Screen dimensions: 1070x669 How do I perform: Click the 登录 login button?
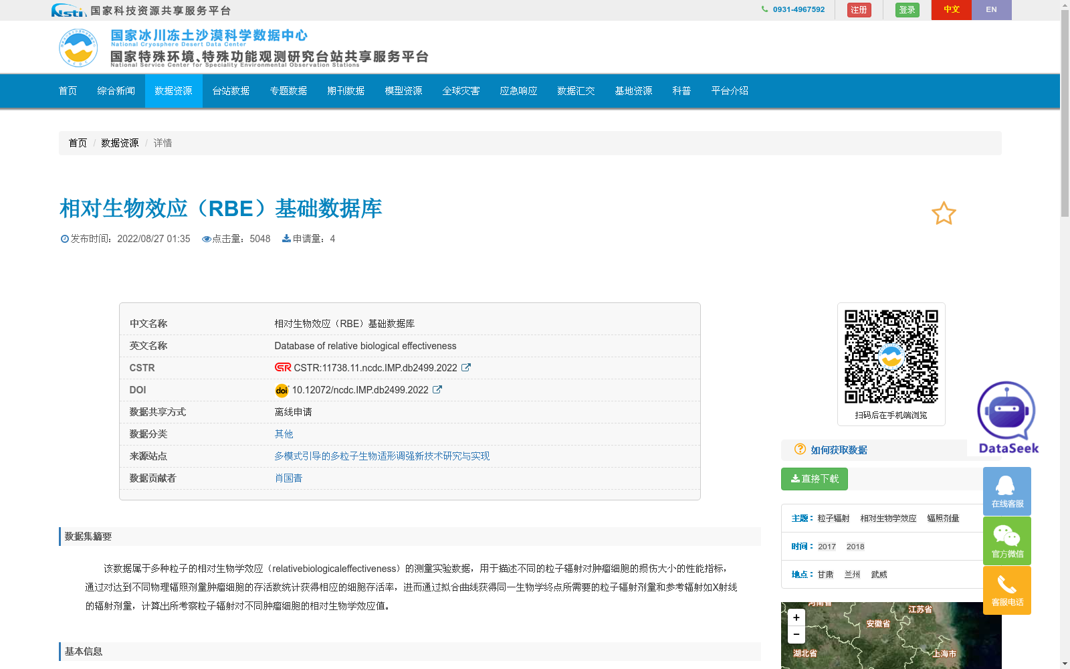[x=907, y=10]
